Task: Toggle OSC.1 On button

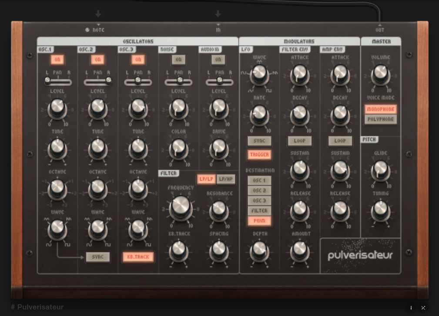Action: coord(57,59)
